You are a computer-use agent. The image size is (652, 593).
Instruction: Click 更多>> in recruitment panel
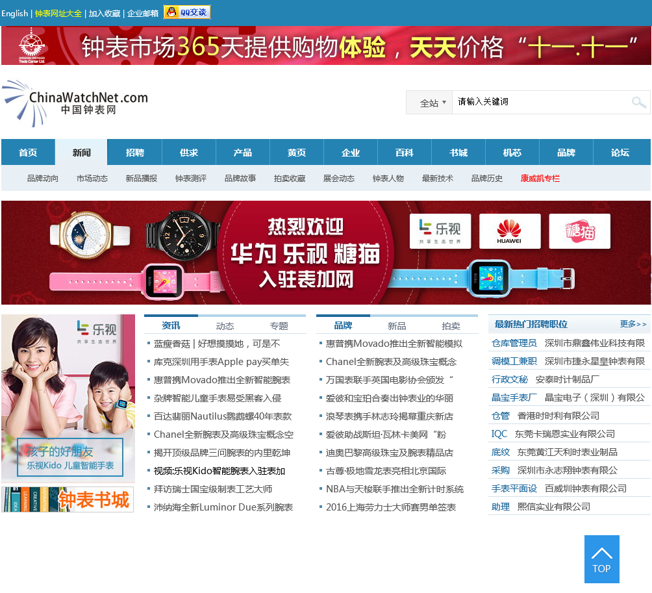[633, 324]
